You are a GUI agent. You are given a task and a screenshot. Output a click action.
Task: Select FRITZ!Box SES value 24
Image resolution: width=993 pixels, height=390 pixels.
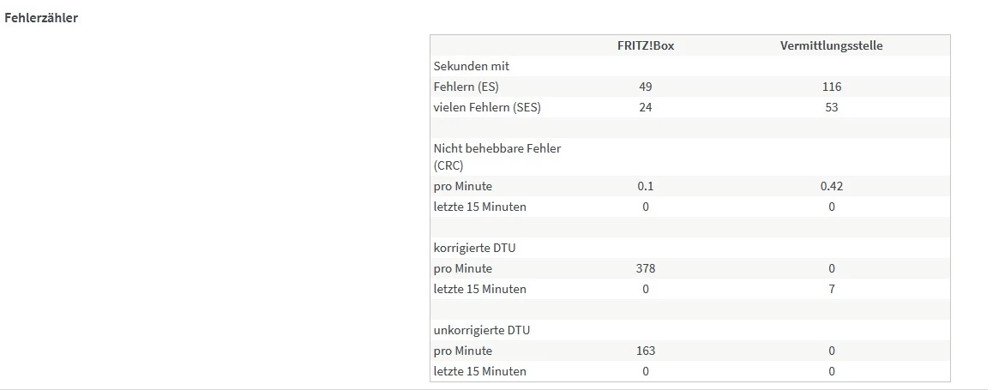[646, 107]
